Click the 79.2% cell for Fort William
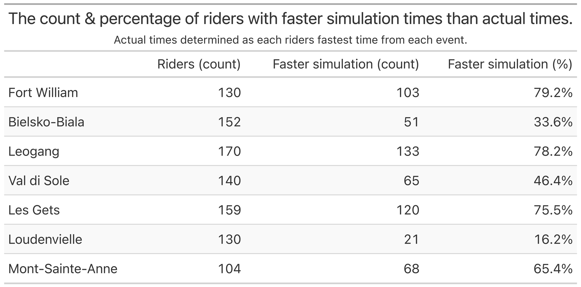The image size is (581, 287). click(553, 93)
